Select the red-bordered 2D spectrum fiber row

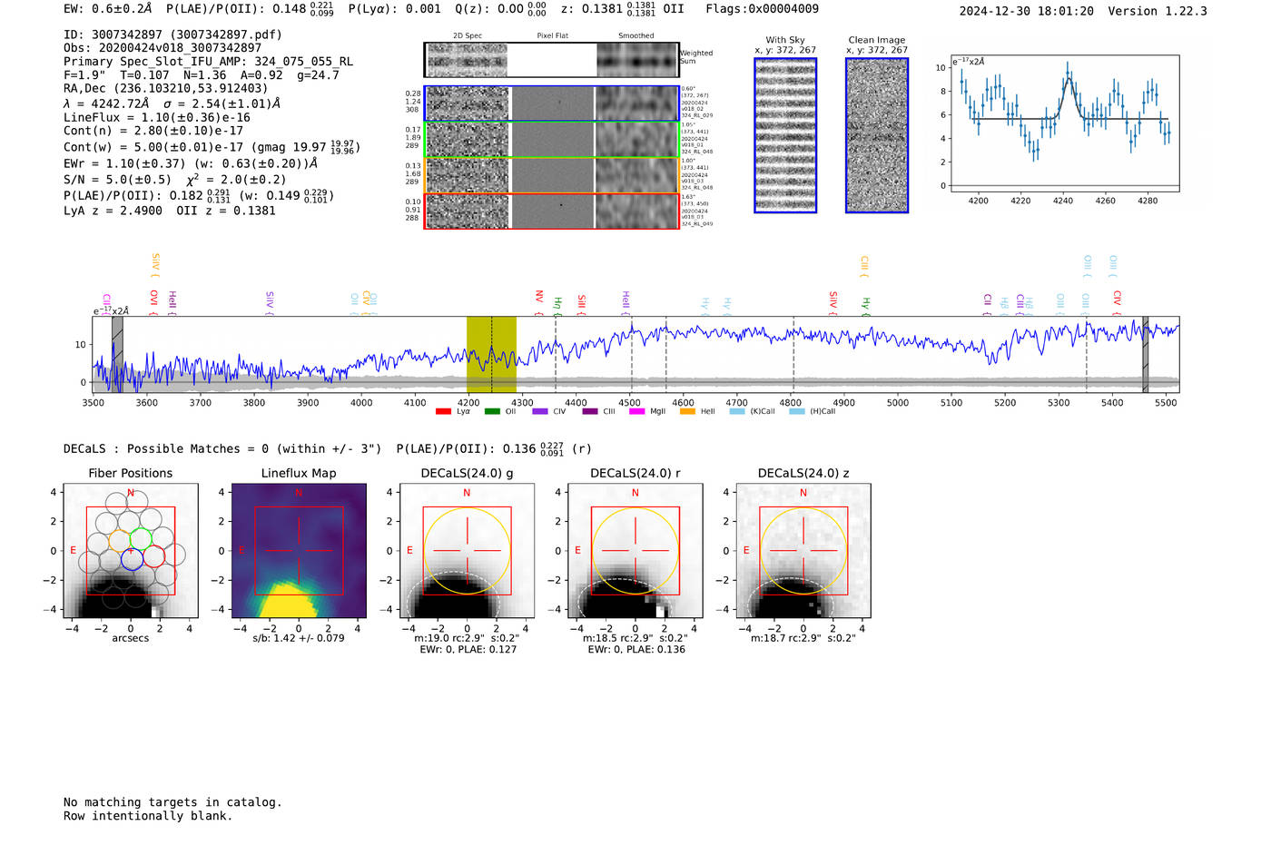tap(551, 211)
